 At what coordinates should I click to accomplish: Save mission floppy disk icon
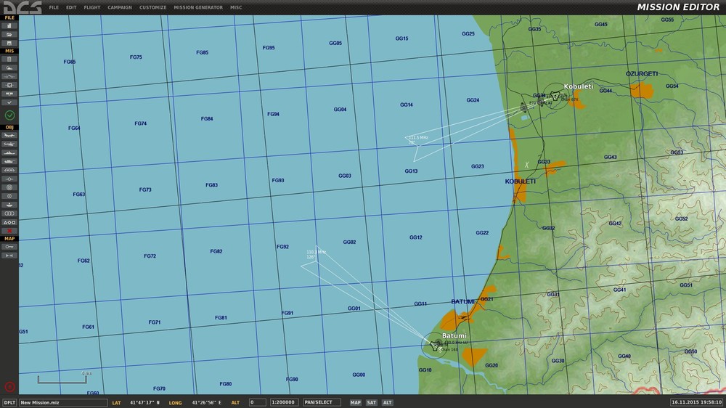click(9, 43)
